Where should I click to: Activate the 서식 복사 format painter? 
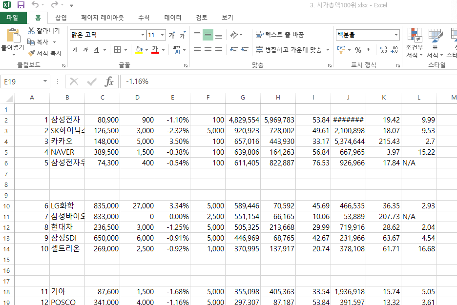45,53
